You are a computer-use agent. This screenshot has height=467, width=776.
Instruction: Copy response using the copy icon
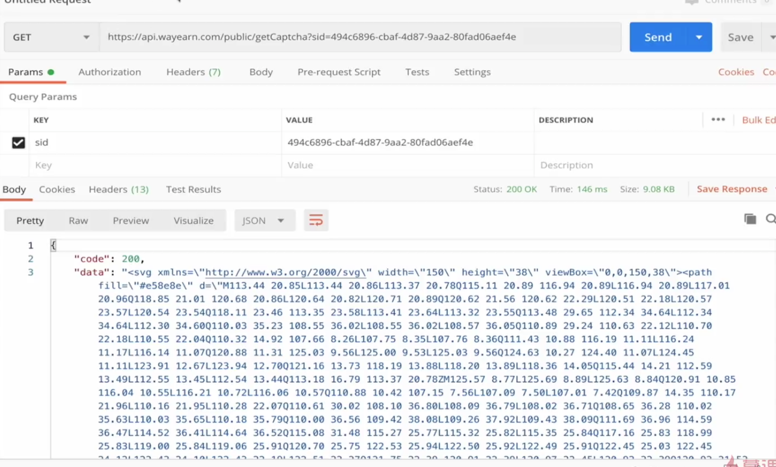[750, 219]
